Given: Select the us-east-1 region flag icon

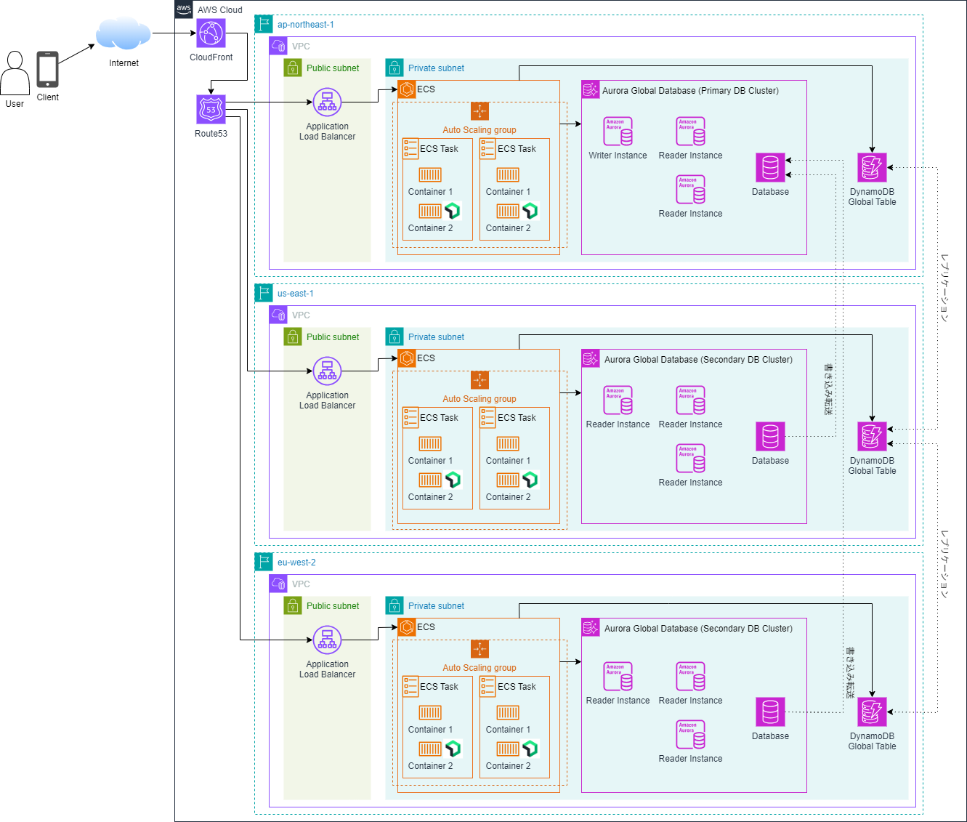Looking at the screenshot, I should coord(264,293).
